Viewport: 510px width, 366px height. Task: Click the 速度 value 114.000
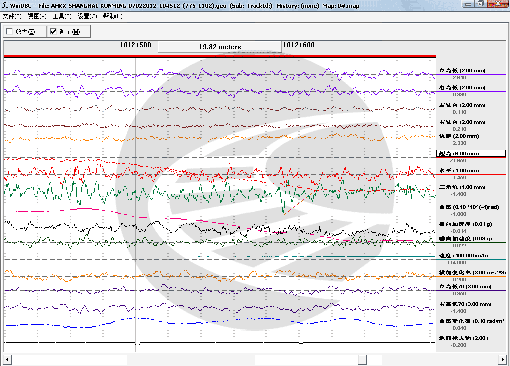456,263
